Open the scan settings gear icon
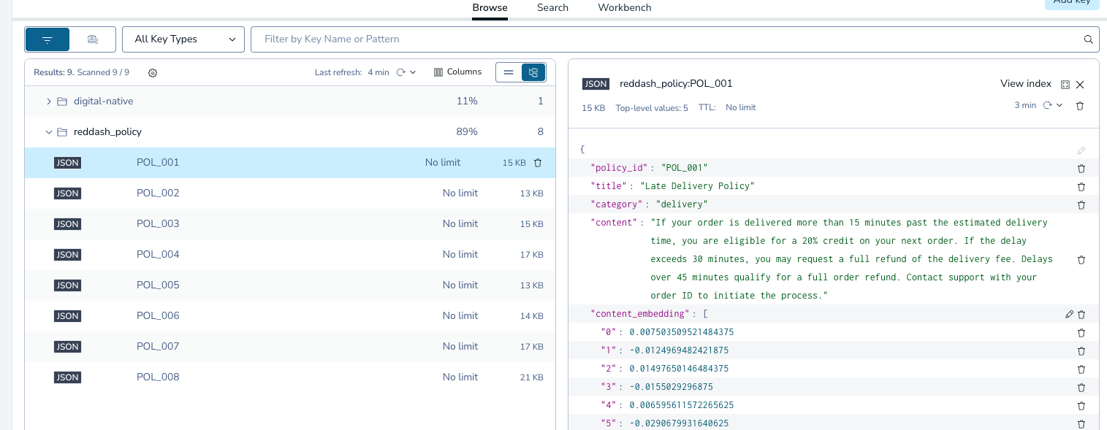1107x430 pixels. pyautogui.click(x=153, y=72)
